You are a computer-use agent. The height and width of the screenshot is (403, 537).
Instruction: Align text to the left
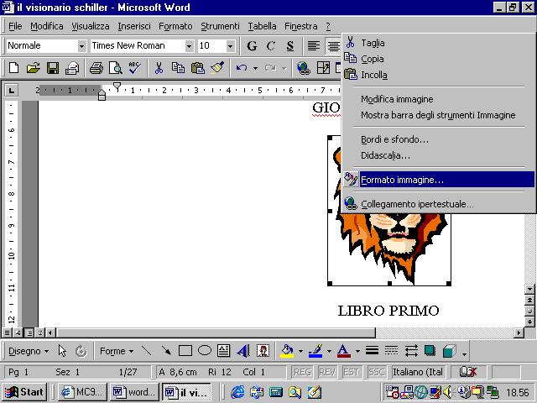tap(313, 45)
